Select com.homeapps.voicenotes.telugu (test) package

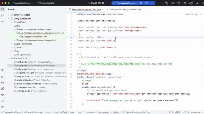[x=36, y=40]
